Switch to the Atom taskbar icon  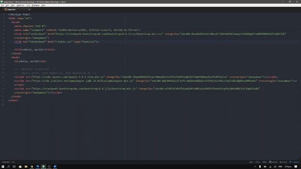pyautogui.click(x=43, y=167)
